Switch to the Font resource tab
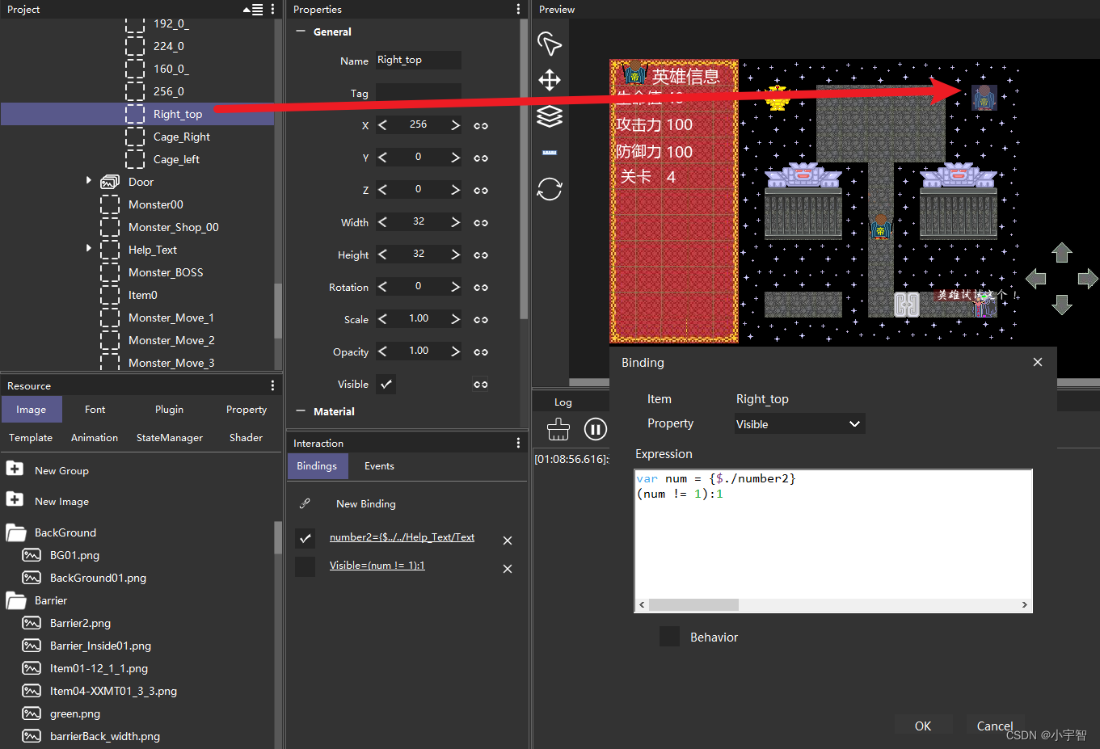Screen dimensions: 1100x749 [x=95, y=410]
